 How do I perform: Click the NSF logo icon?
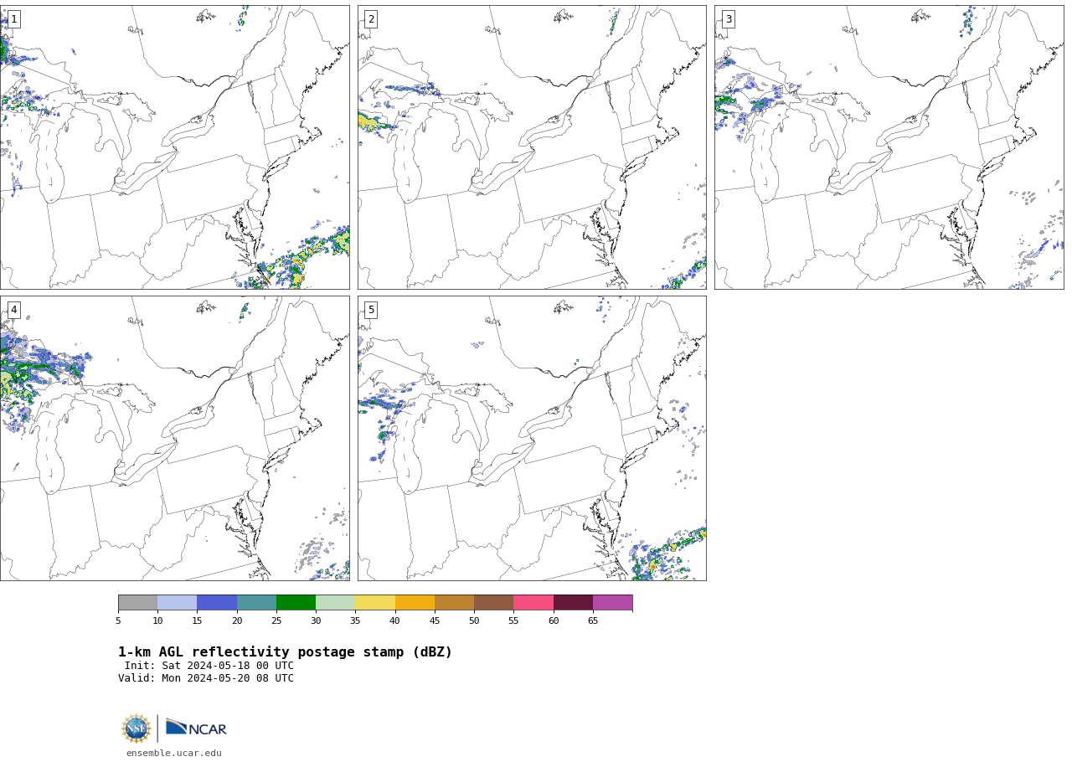tap(137, 729)
